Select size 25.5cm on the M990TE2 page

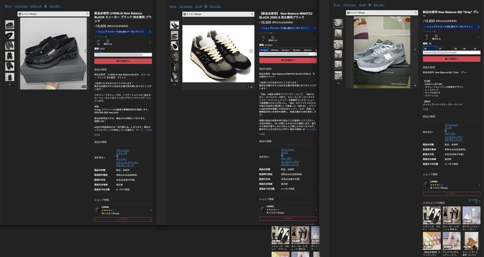286,50
